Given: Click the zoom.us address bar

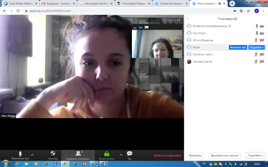Looking at the screenshot, I should (x=128, y=11).
